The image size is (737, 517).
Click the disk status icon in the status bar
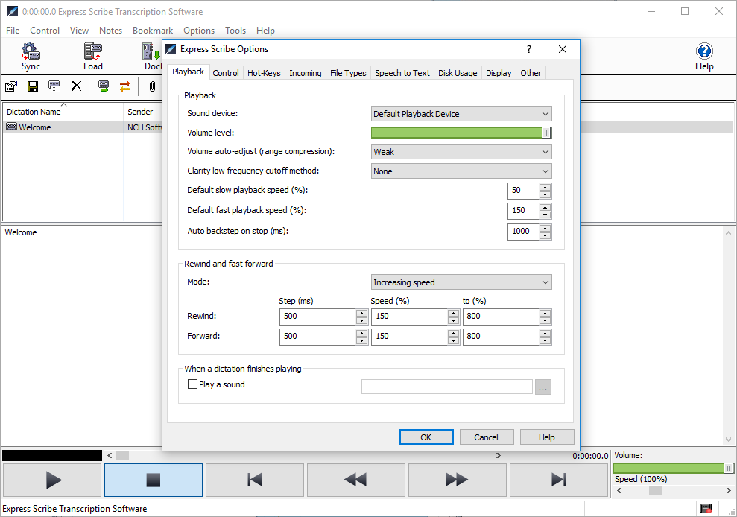click(706, 508)
